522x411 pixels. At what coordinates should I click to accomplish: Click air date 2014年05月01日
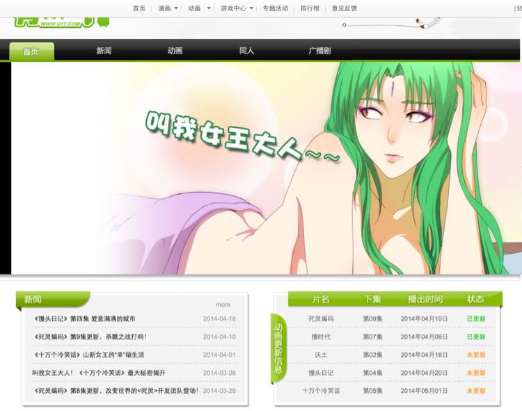coord(424,391)
